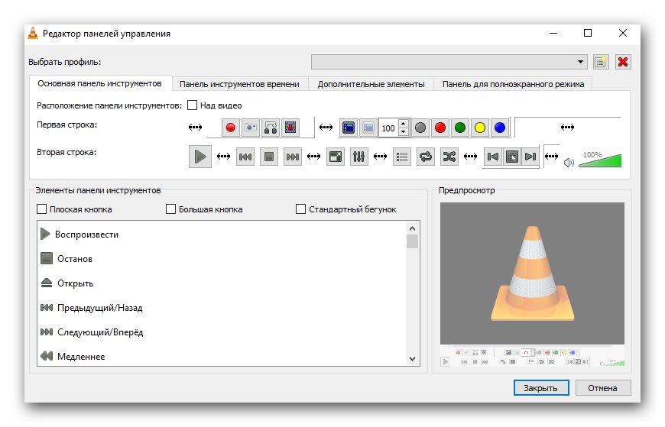Click the elements list scroll up arrow
The width and height of the screenshot is (665, 427).
412,228
